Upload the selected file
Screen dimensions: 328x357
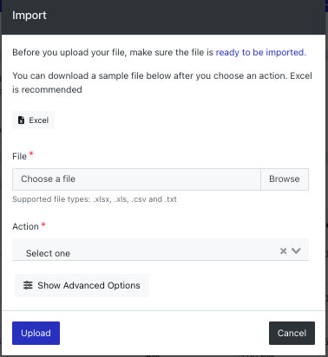coord(36,333)
